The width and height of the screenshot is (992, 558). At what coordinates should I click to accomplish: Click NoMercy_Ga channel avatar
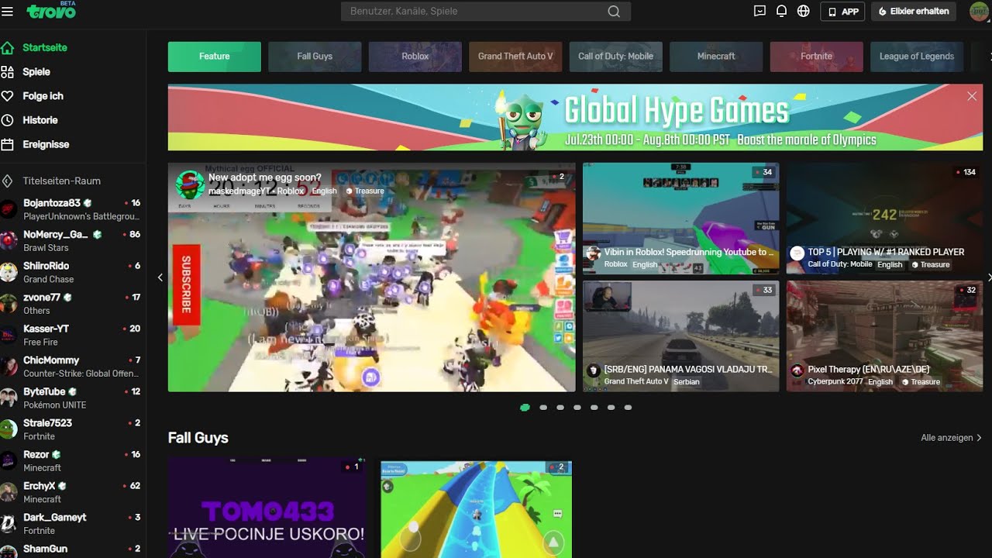[x=9, y=240]
